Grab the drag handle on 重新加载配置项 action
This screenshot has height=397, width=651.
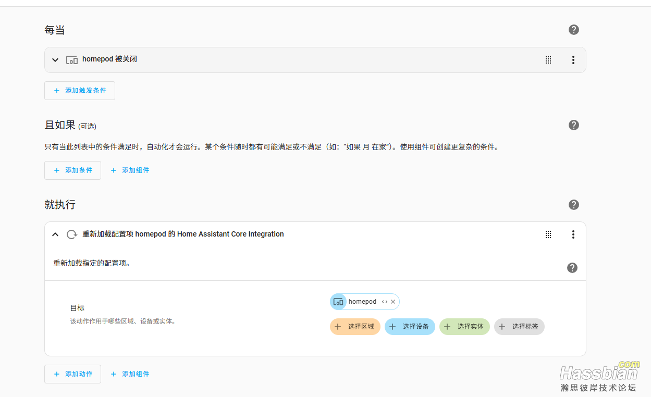point(548,234)
